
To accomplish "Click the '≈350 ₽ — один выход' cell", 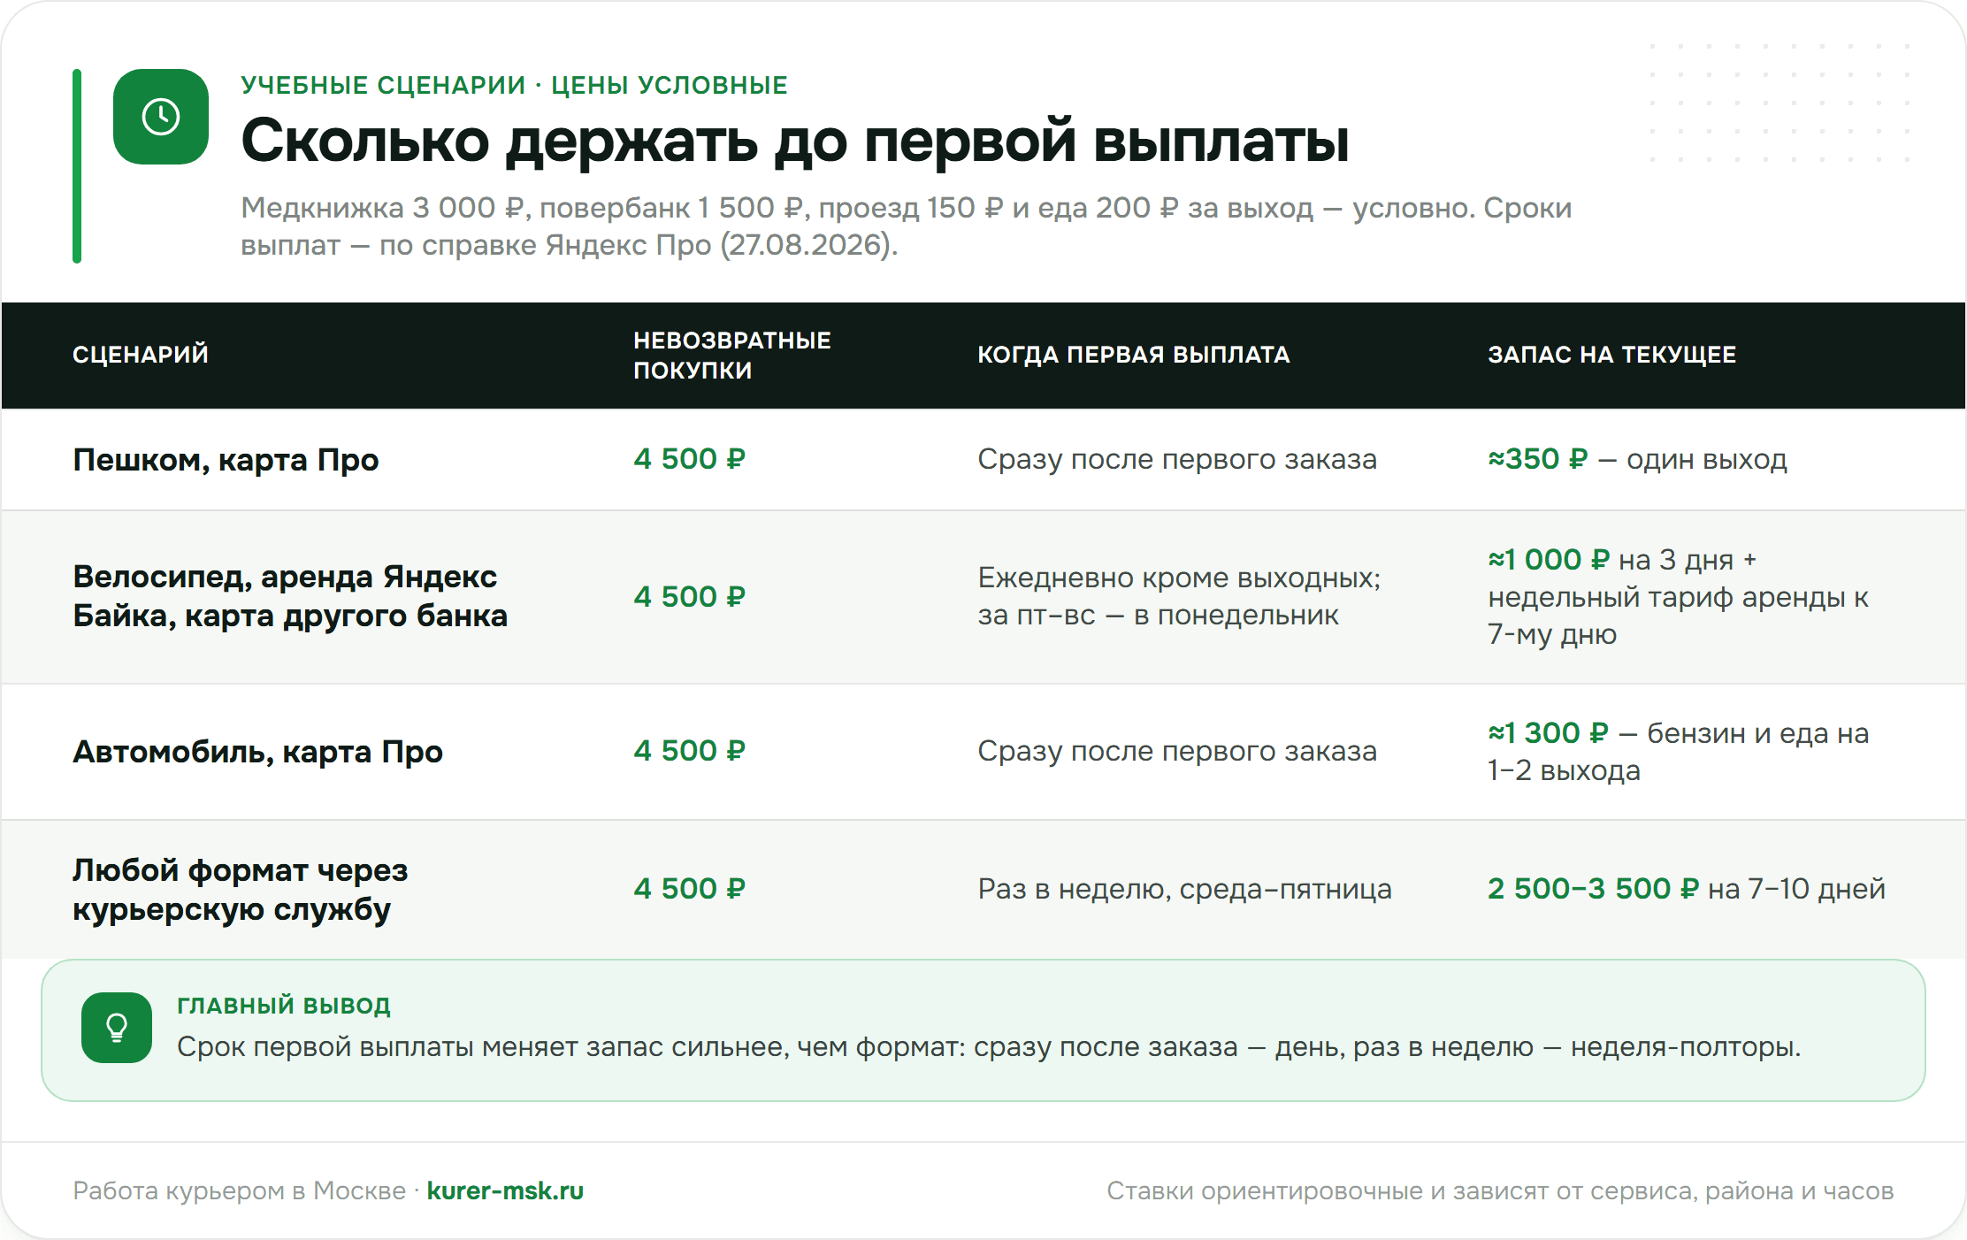I will coord(1638,459).
